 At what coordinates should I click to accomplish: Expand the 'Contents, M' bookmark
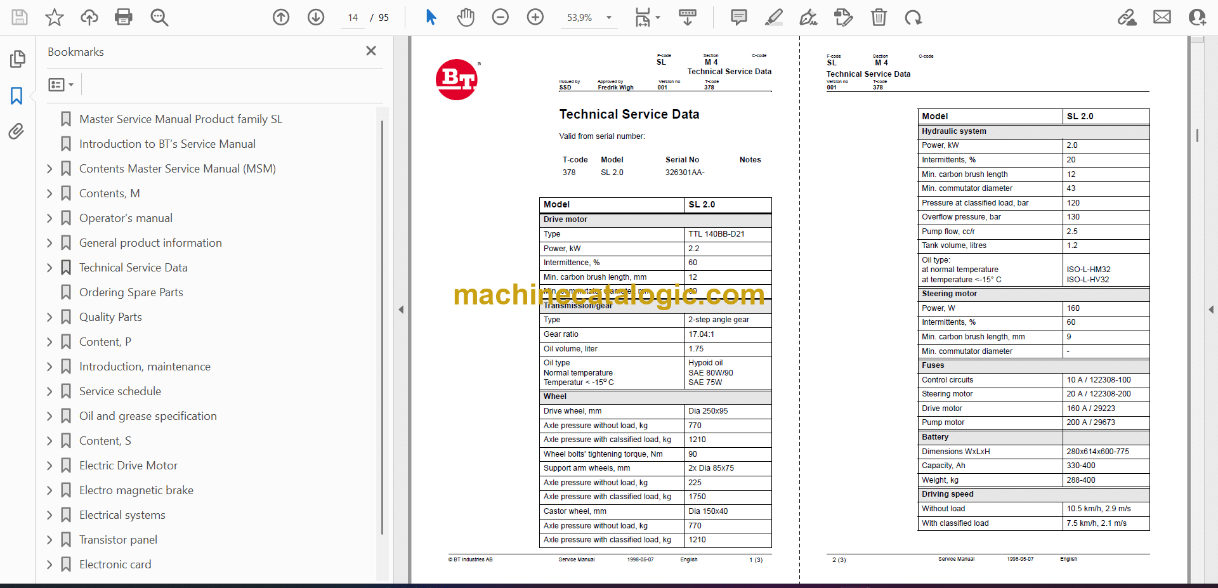[49, 193]
